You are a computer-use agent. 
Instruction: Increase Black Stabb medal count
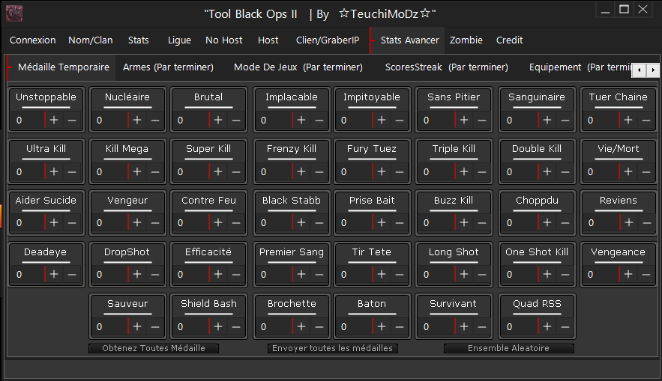pyautogui.click(x=301, y=222)
